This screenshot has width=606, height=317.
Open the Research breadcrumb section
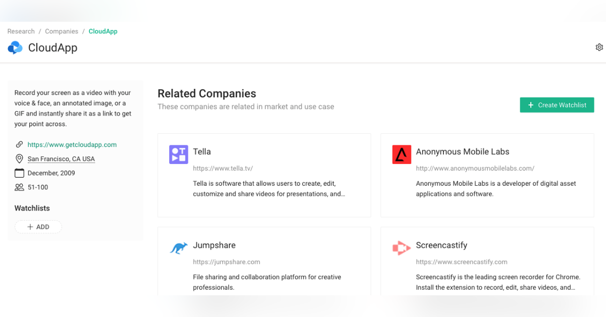point(21,31)
